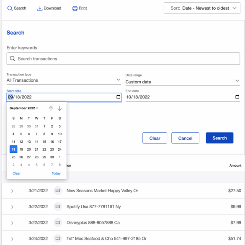The width and height of the screenshot is (245, 245).
Task: Click card icon on Disneyplus row
Action: [58, 222]
